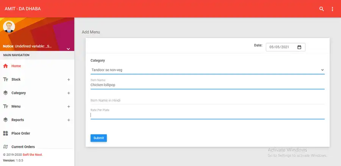Click the user avatar picture

pos(9,27)
